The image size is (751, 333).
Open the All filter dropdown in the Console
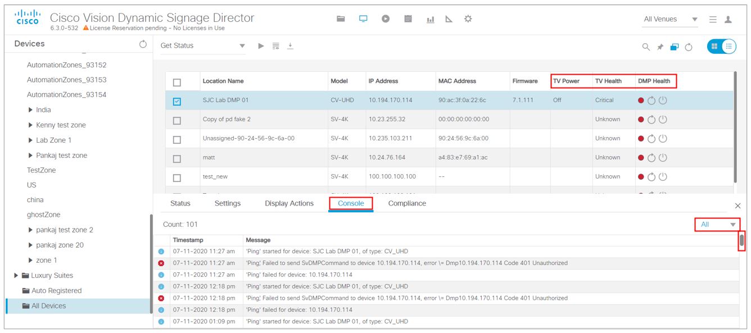(x=718, y=223)
